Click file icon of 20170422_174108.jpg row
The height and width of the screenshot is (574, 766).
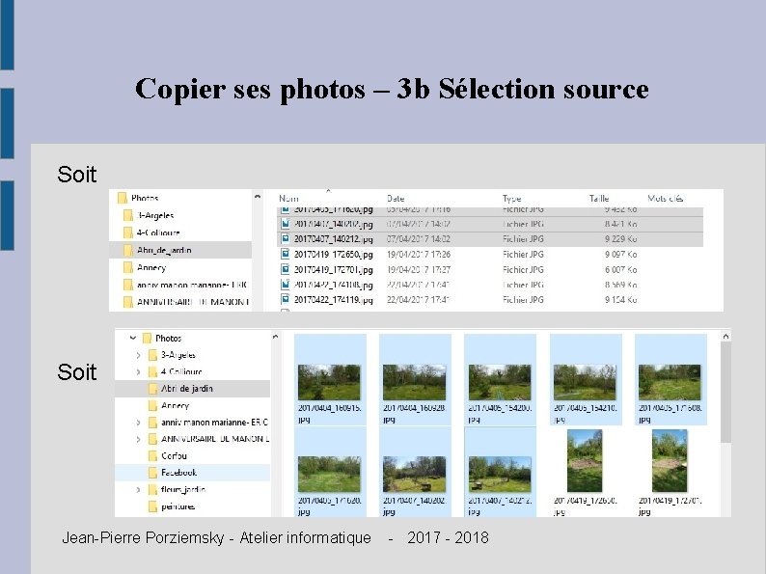[285, 285]
